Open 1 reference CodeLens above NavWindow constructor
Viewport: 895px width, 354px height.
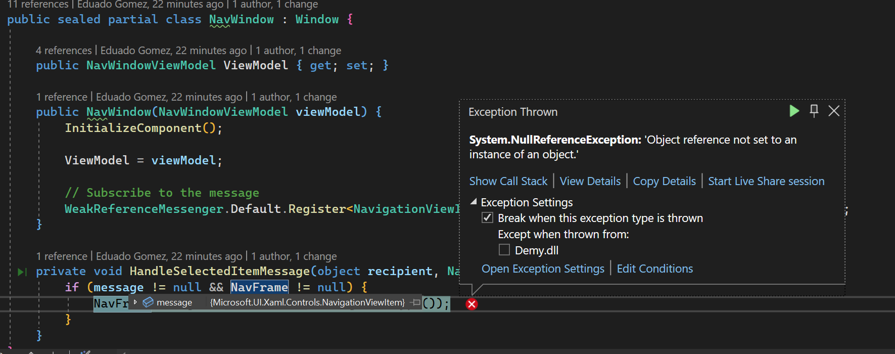point(62,97)
